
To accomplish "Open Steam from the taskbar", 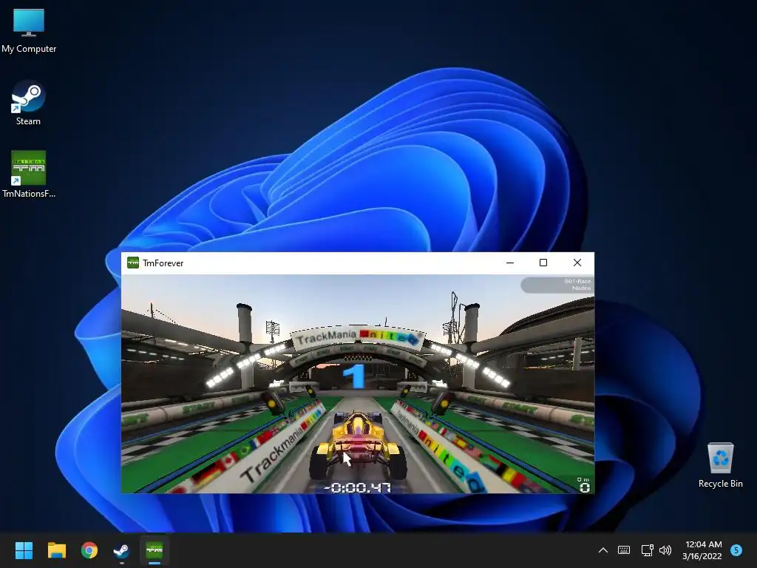I will [122, 550].
